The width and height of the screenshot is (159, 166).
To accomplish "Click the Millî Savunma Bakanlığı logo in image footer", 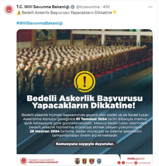I will point(39,161).
